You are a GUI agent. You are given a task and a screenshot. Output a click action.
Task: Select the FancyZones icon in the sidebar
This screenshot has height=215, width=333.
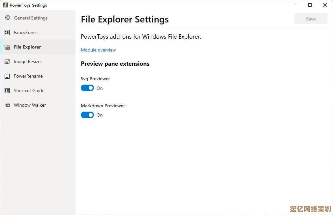coord(7,32)
